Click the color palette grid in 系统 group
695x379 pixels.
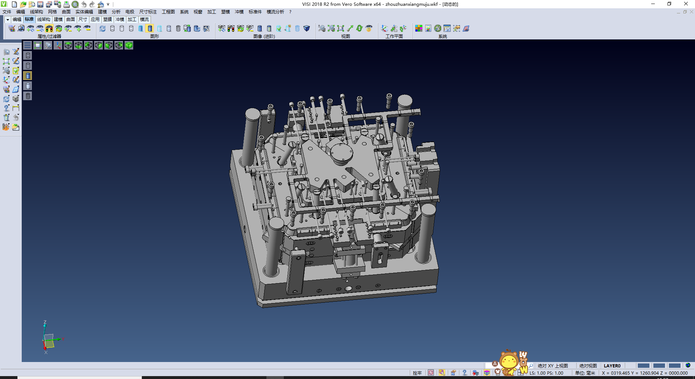coord(419,28)
